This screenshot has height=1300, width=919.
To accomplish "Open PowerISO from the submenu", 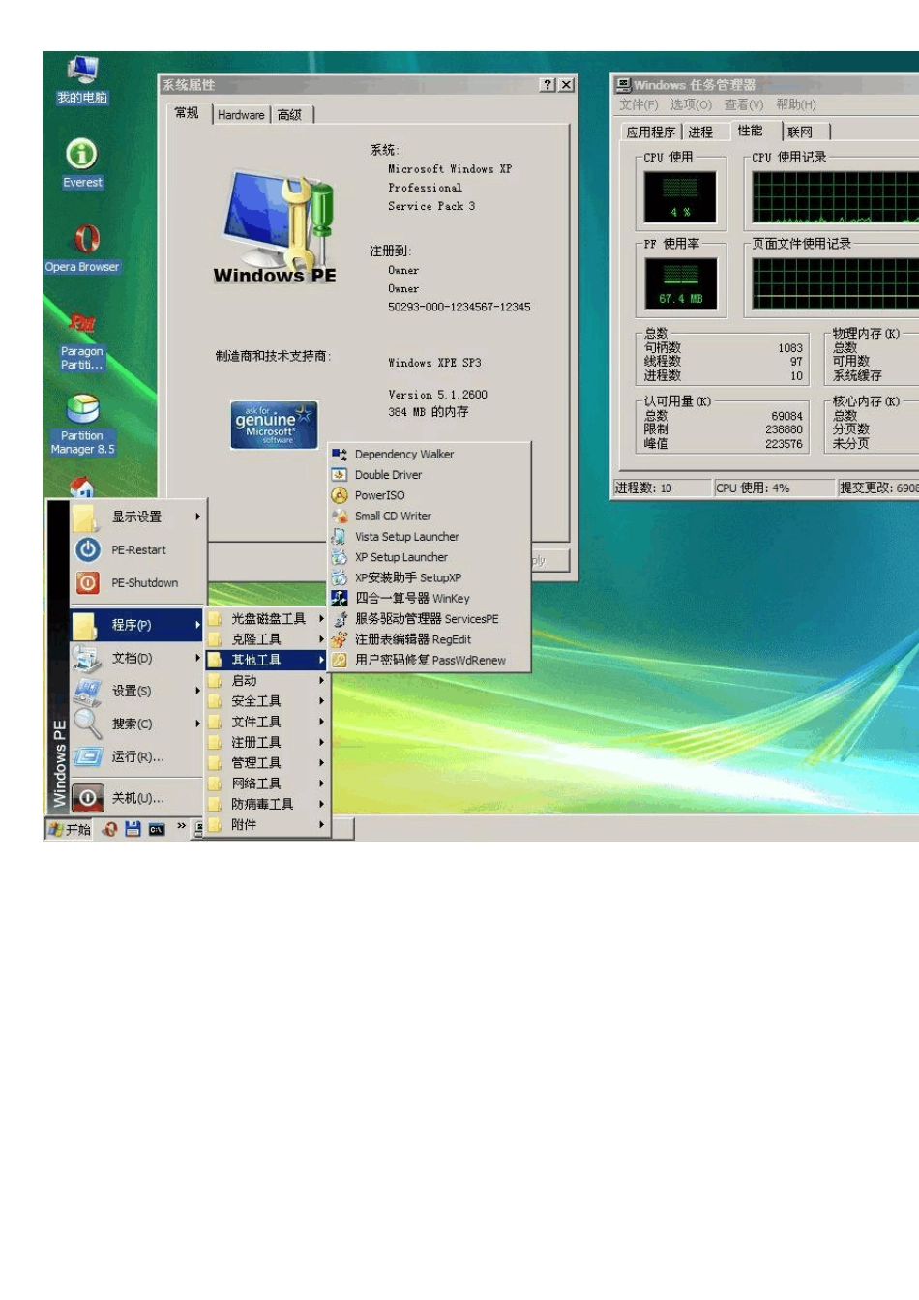I will pyautogui.click(x=430, y=495).
